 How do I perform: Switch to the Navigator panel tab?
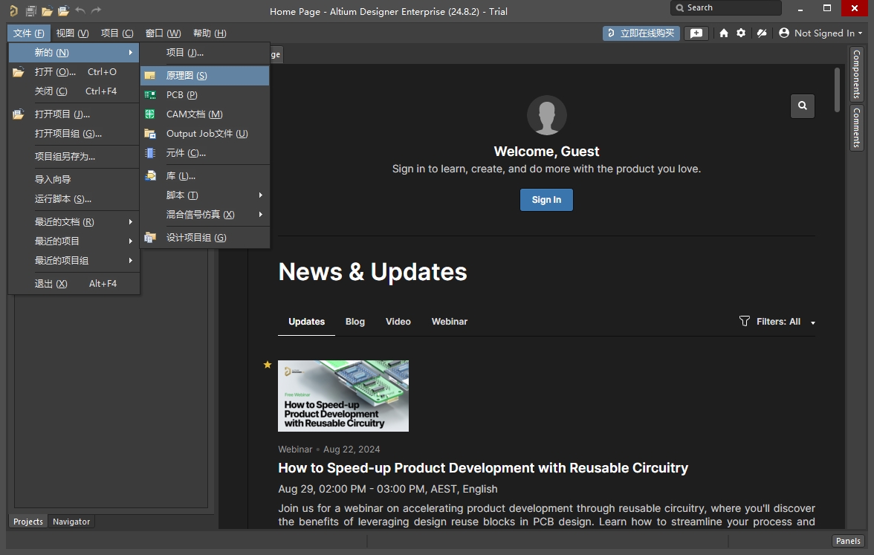[71, 522]
